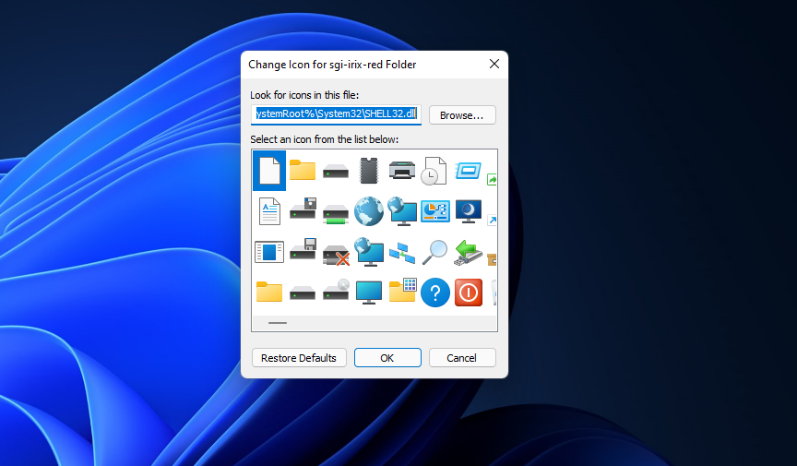The height and width of the screenshot is (466, 797).
Task: Cancel the Change Icon dialog
Action: coord(461,358)
